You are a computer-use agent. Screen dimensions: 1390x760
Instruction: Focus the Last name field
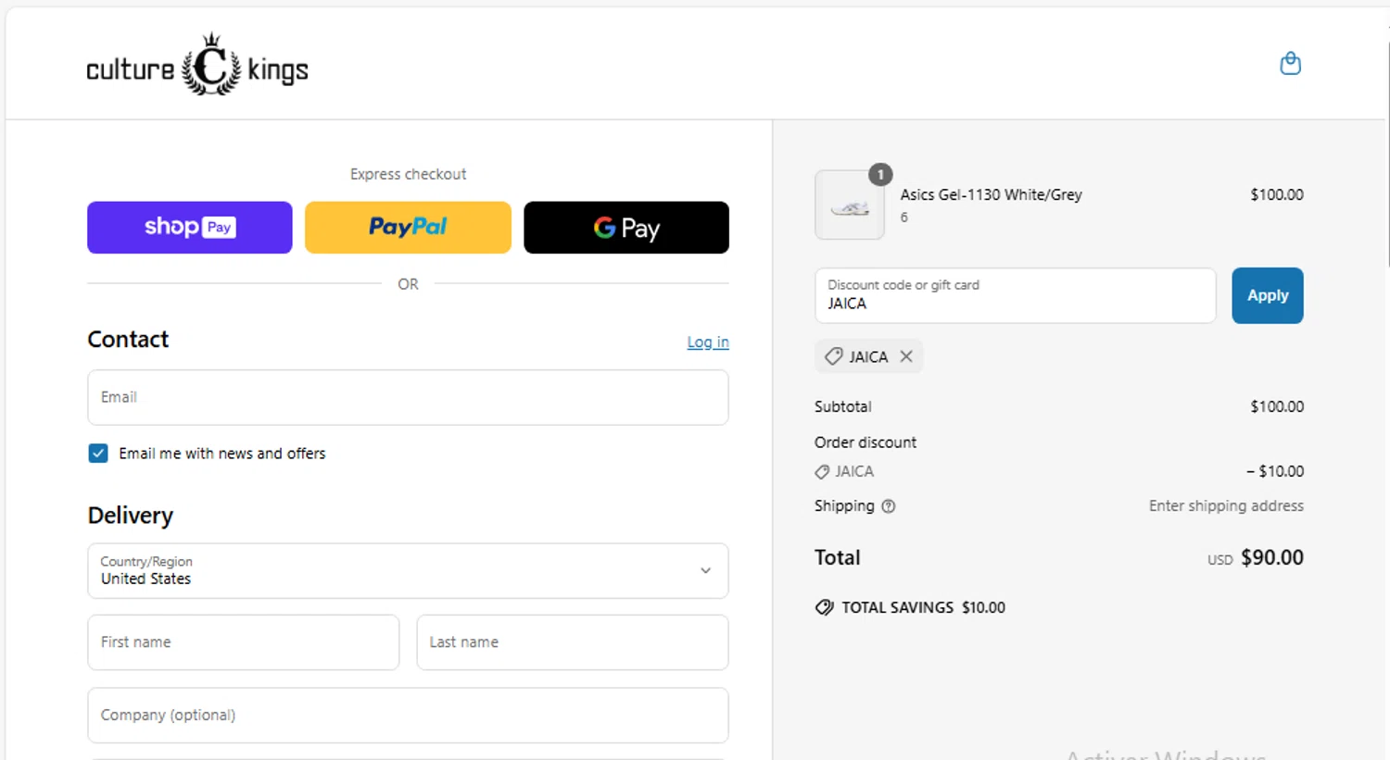pyautogui.click(x=573, y=642)
